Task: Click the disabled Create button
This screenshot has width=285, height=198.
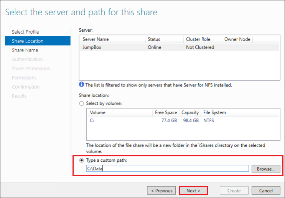Action: click(234, 191)
